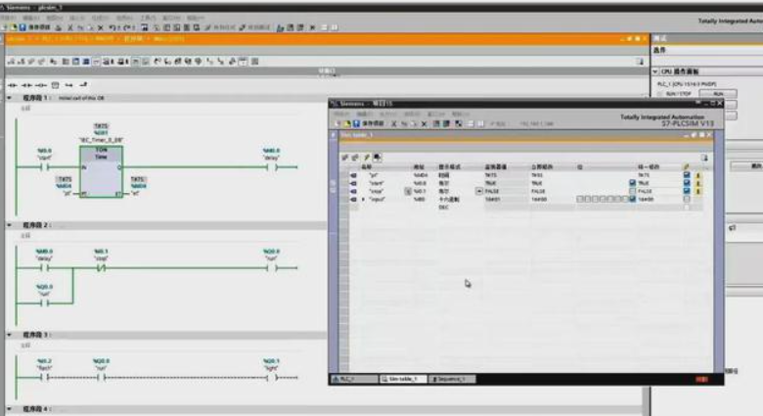This screenshot has width=763, height=416.
Task: Click the Save icon in the PLCSIM window
Action: tap(356, 123)
